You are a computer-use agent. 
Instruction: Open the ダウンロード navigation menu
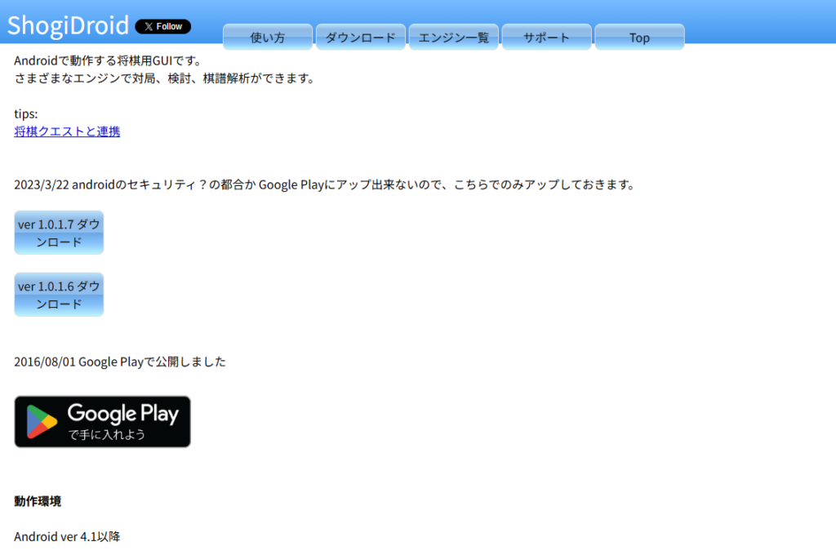tap(360, 38)
